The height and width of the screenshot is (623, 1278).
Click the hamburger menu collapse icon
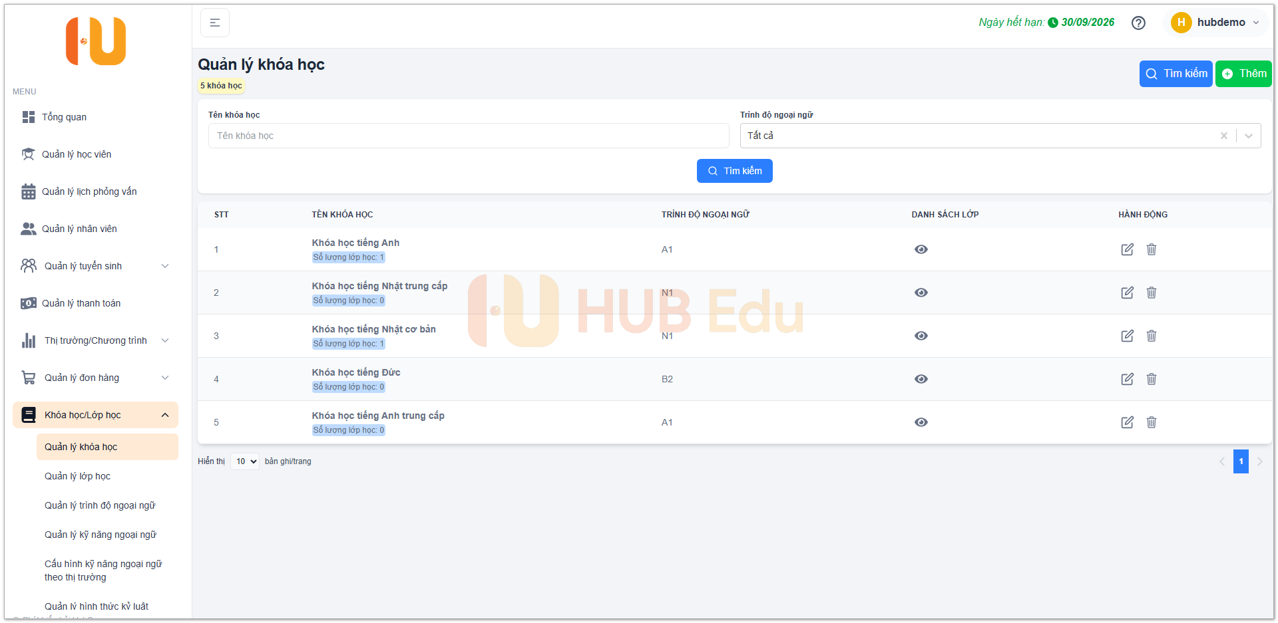214,23
